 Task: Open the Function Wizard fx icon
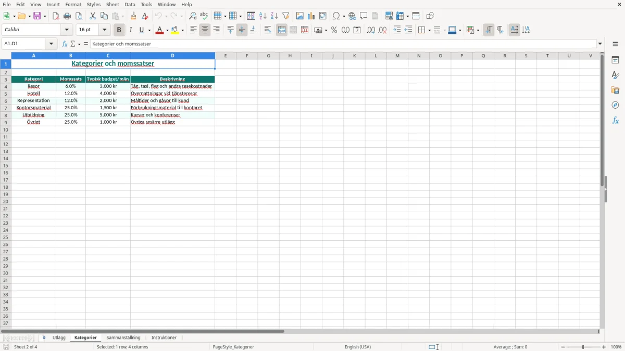(x=65, y=44)
